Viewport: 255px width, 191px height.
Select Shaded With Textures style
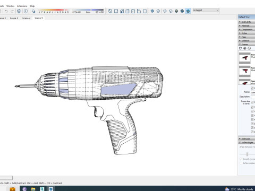coord(182,11)
